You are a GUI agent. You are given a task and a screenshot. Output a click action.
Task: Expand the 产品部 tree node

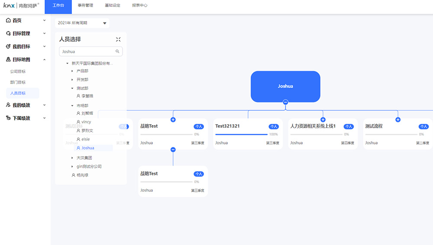pyautogui.click(x=72, y=71)
